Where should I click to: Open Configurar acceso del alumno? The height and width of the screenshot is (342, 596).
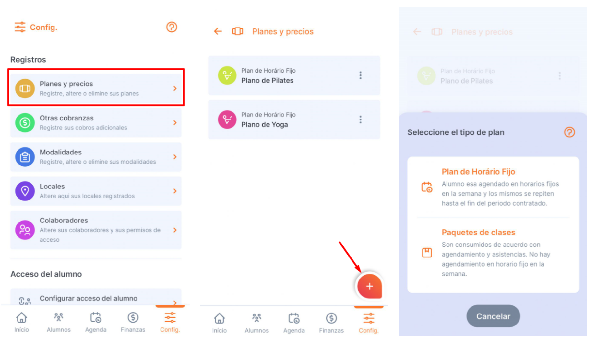tap(96, 298)
